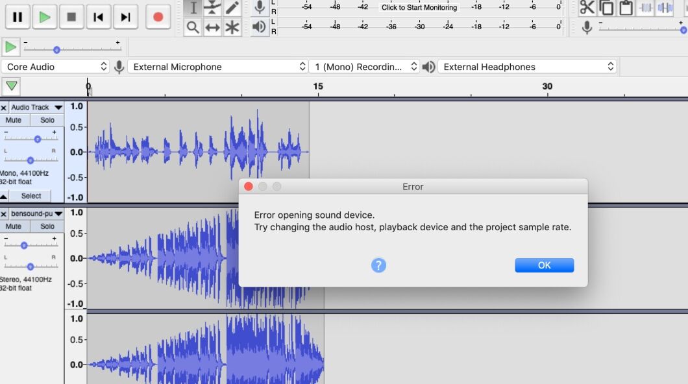The height and width of the screenshot is (384, 688).
Task: Mute the Audio Track
Action: click(x=15, y=119)
